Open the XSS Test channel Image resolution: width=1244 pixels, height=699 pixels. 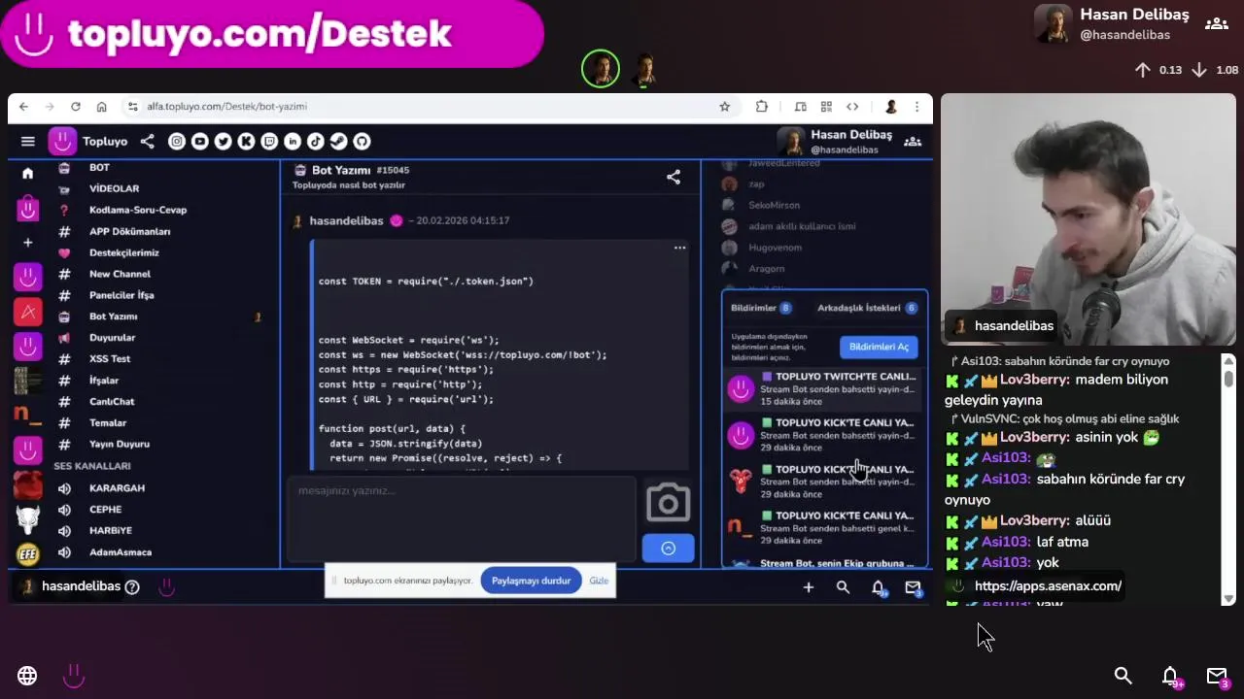[110, 359]
